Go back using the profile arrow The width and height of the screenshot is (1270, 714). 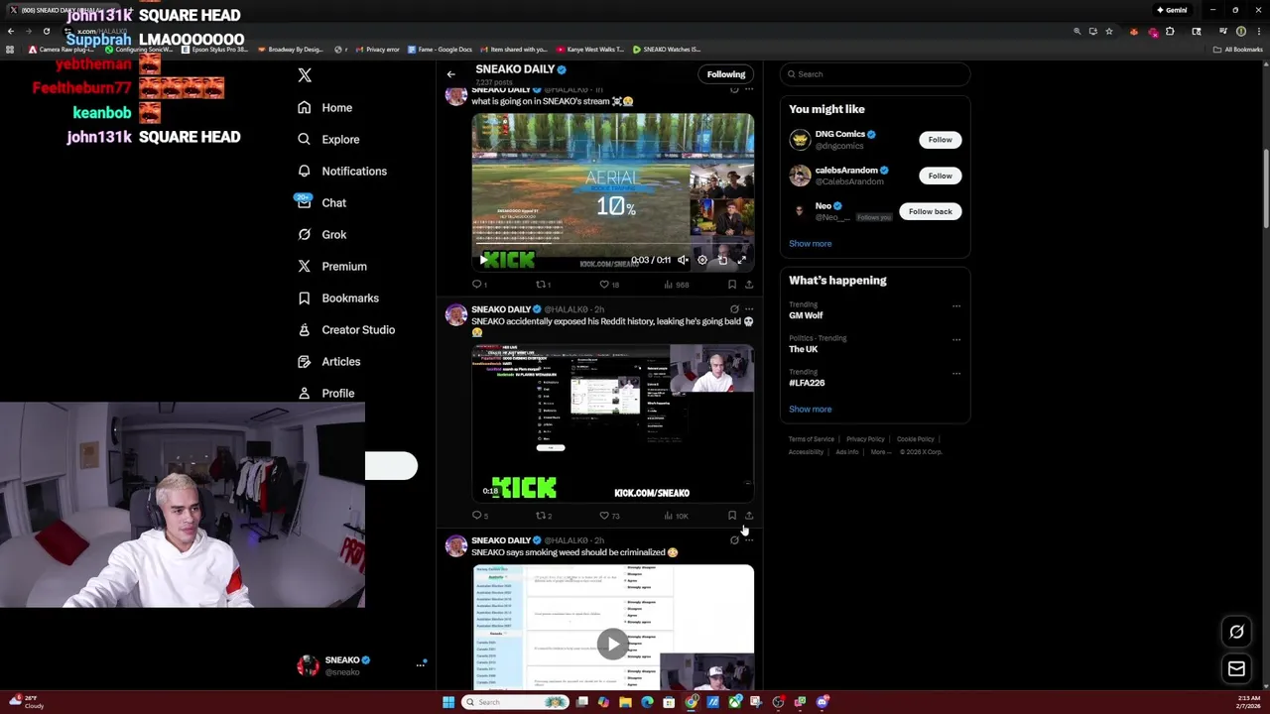coord(450,74)
